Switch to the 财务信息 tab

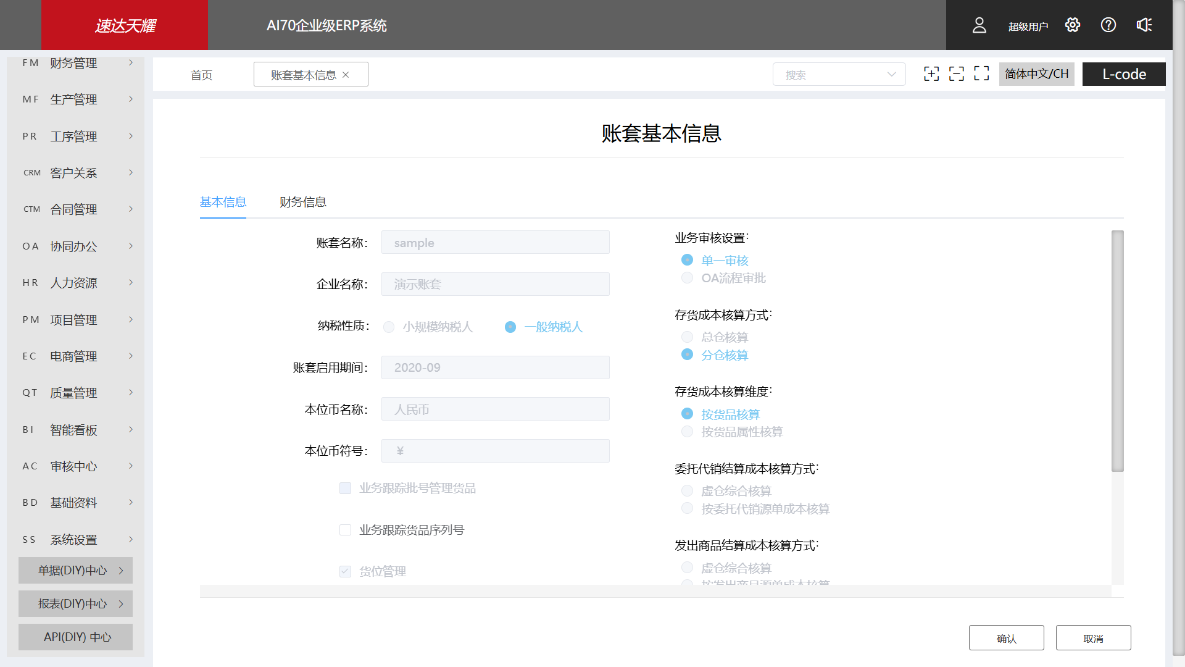pyautogui.click(x=302, y=202)
